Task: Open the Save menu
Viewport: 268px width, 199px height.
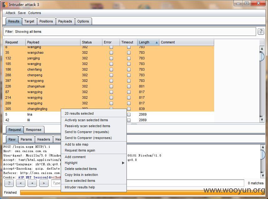Action: [22, 13]
